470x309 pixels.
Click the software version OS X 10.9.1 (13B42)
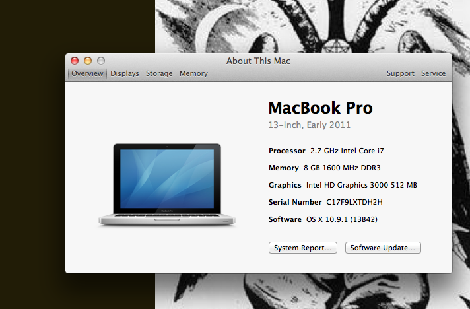click(x=342, y=219)
